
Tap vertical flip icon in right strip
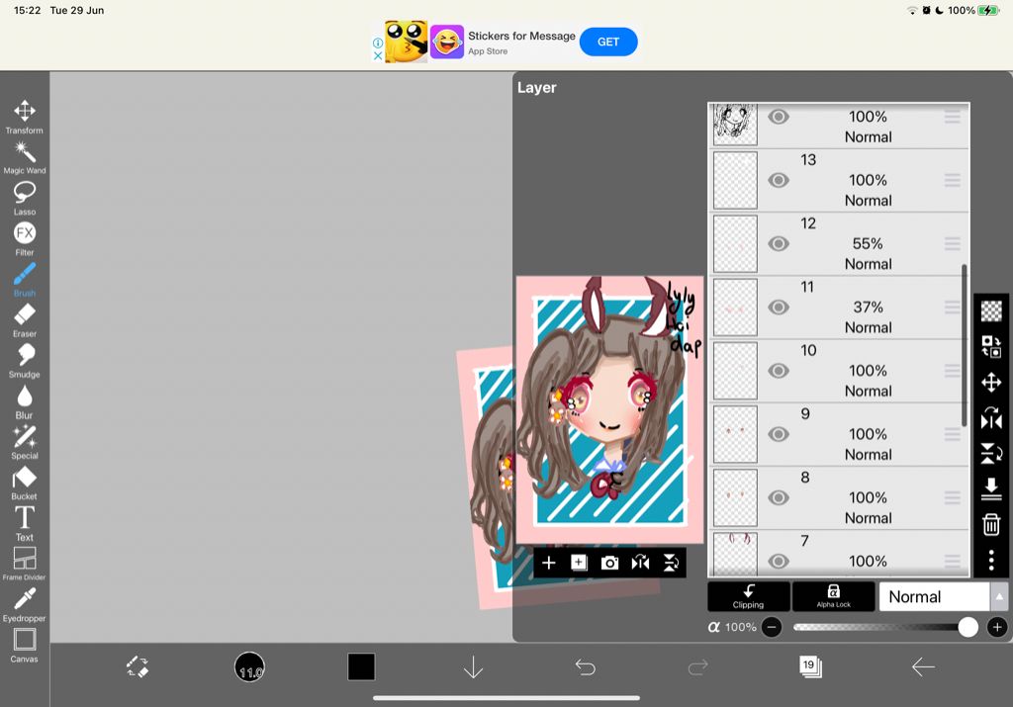991,453
